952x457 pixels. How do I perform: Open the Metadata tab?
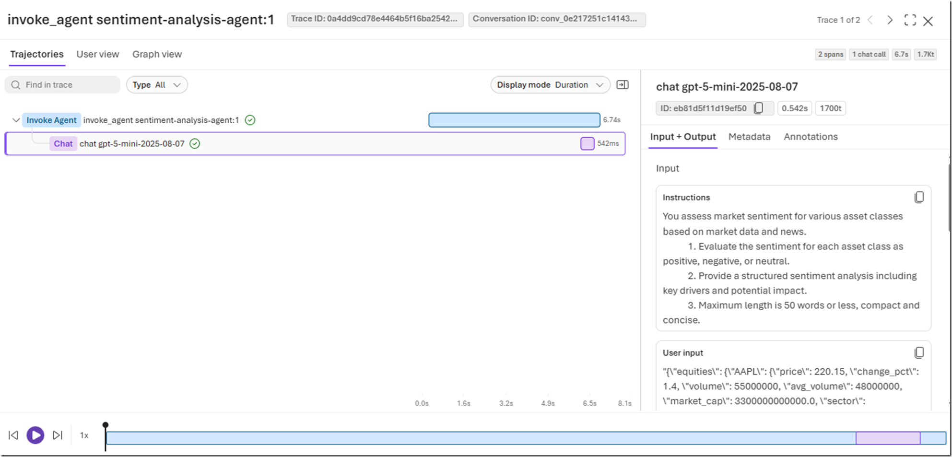[749, 137]
